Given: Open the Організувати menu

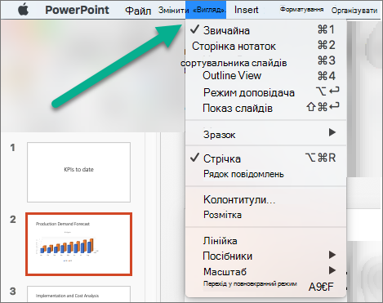Looking at the screenshot, I should [354, 11].
